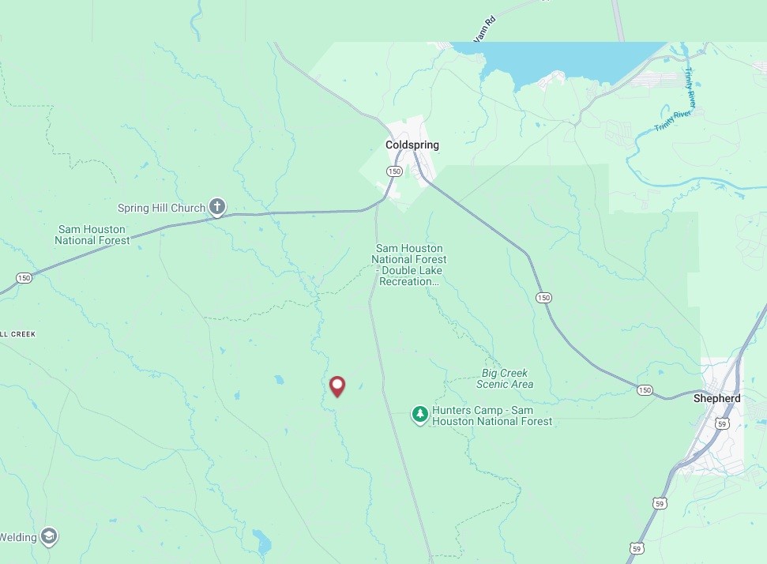Viewport: 767px width, 564px height.
Task: Open Big Creek Scenic Area label
Action: click(x=505, y=378)
